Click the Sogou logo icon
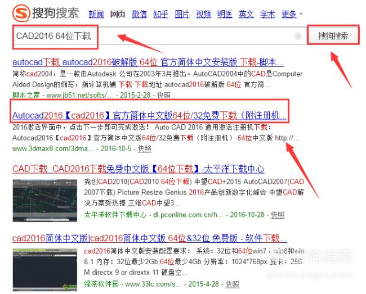366x294 pixels. [x=21, y=13]
